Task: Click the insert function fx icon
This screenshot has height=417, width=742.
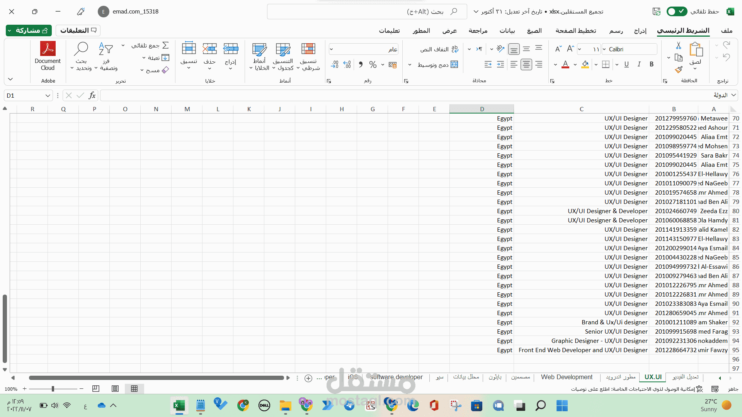Action: 92,95
